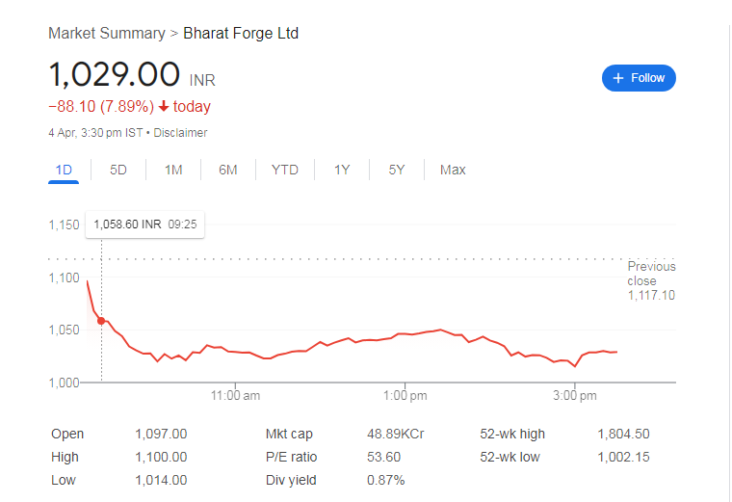Open the 6M chart range
The image size is (732, 502).
(x=228, y=170)
